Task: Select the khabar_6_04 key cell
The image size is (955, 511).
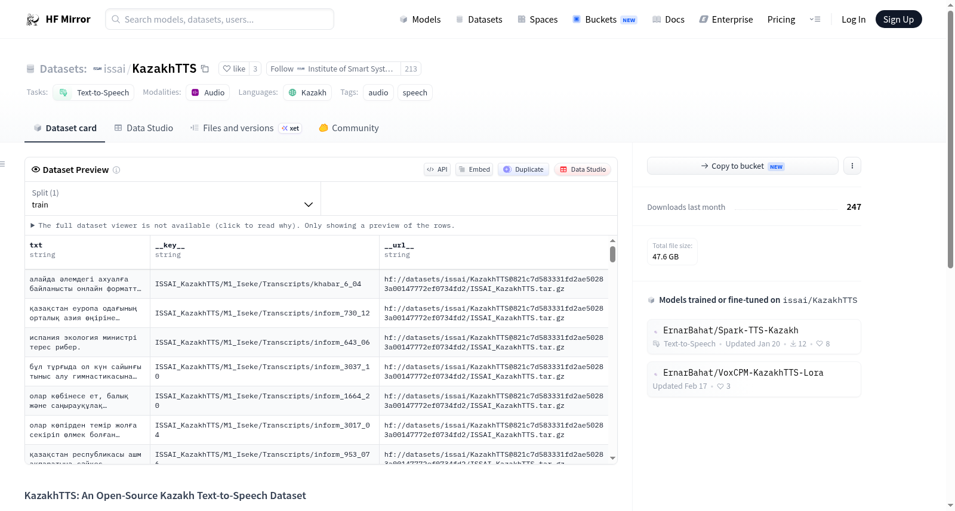Action: tap(264, 284)
